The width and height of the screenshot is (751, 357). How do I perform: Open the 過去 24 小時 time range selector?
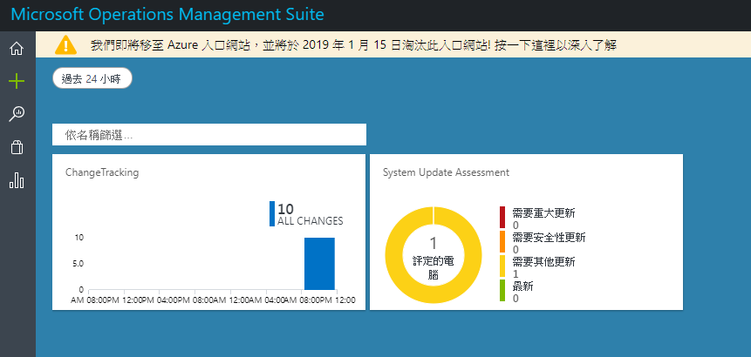click(92, 78)
